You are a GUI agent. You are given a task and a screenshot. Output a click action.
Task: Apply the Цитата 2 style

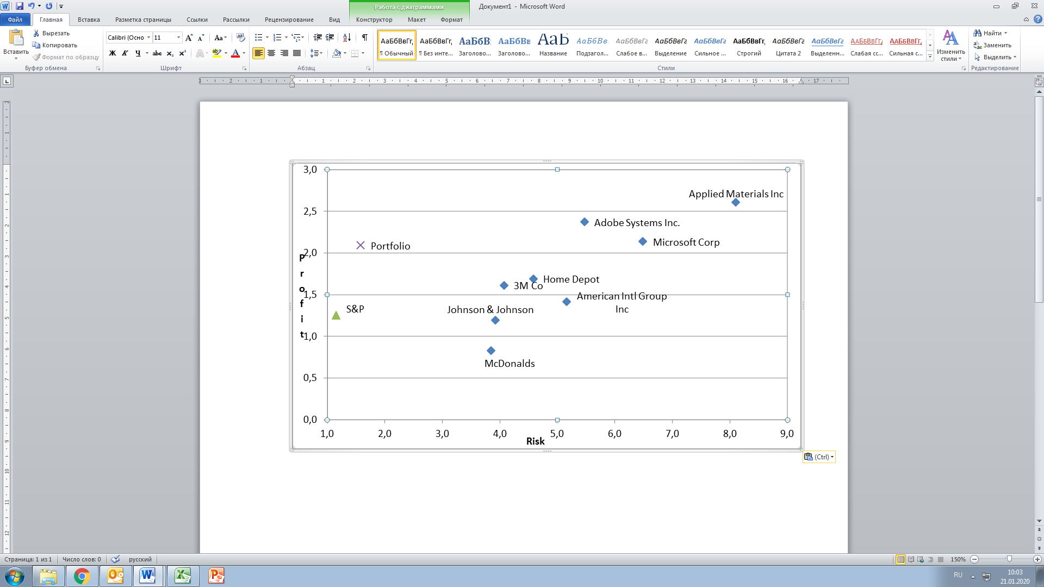tap(788, 45)
